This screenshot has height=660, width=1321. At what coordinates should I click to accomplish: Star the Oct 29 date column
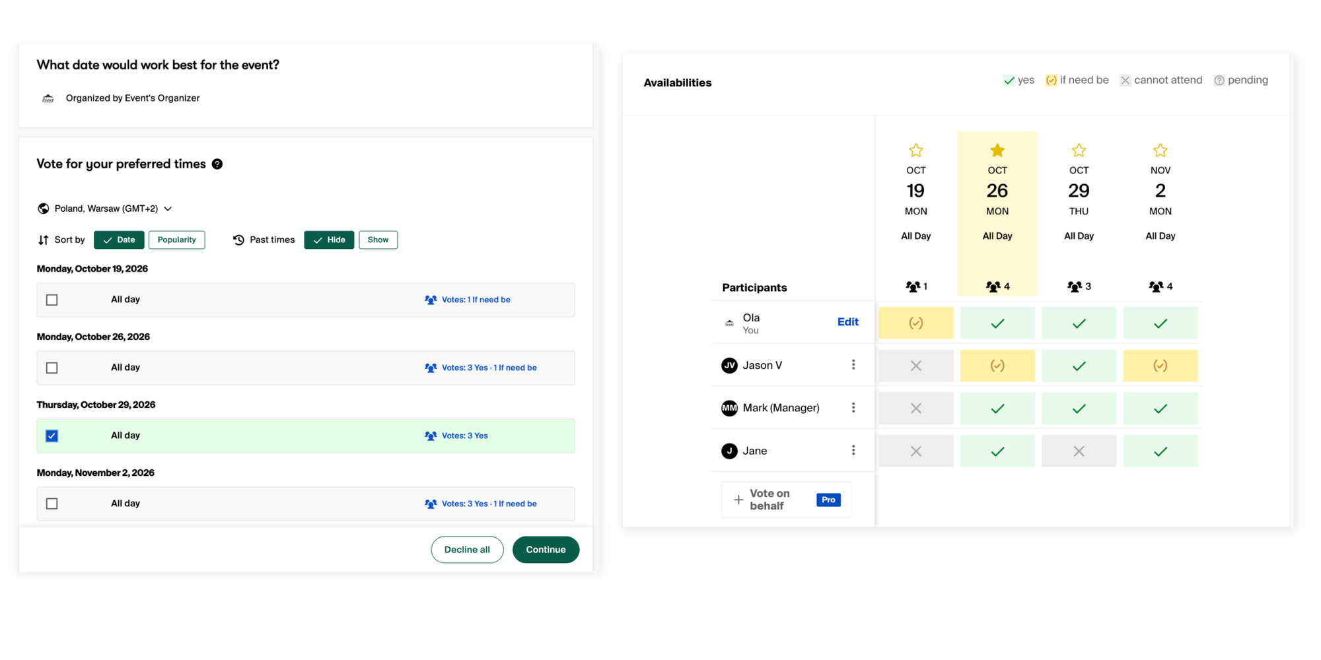[x=1079, y=150]
